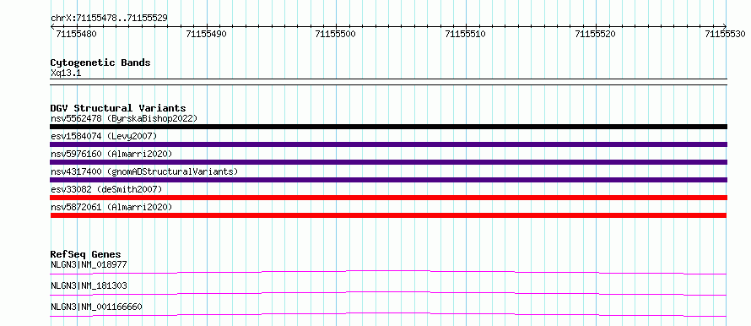Image resolution: width=751 pixels, height=326 pixels.
Task: Click the red esv33082 variant bar
Action: 388,198
